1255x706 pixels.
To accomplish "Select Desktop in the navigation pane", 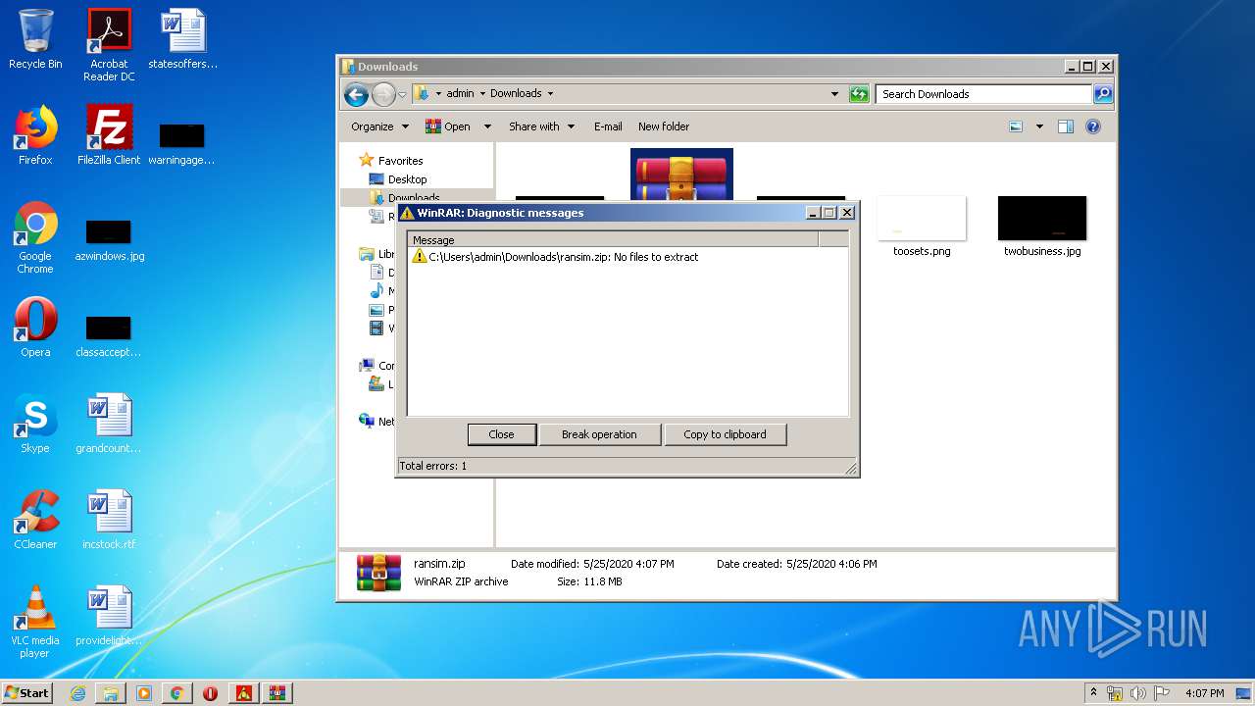I will coord(407,179).
